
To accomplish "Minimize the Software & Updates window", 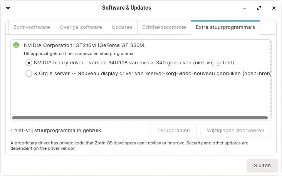I will 245,8.
